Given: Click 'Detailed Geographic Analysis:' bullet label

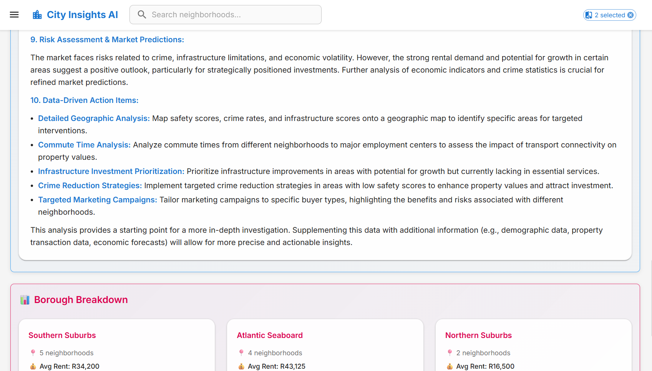Looking at the screenshot, I should [94, 118].
